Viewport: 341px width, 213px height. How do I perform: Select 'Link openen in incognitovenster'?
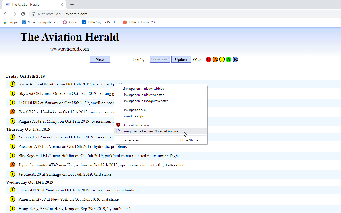[x=160, y=101]
